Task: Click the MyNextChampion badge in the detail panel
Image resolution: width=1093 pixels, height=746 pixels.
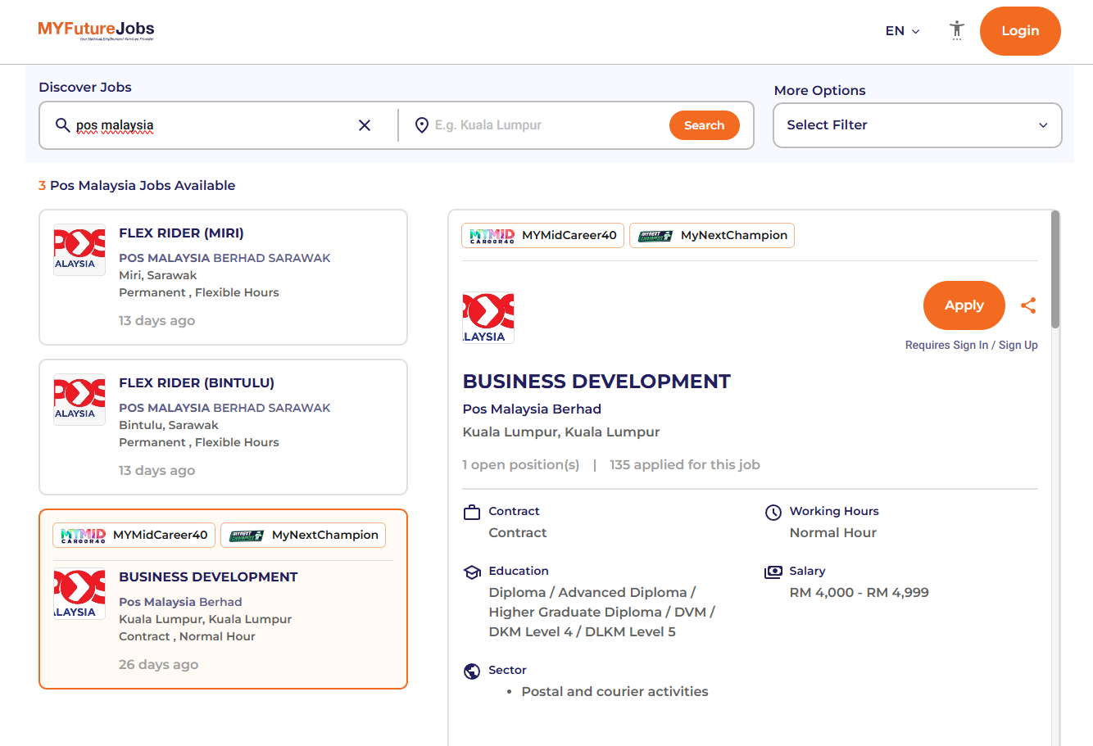Action: [712, 235]
